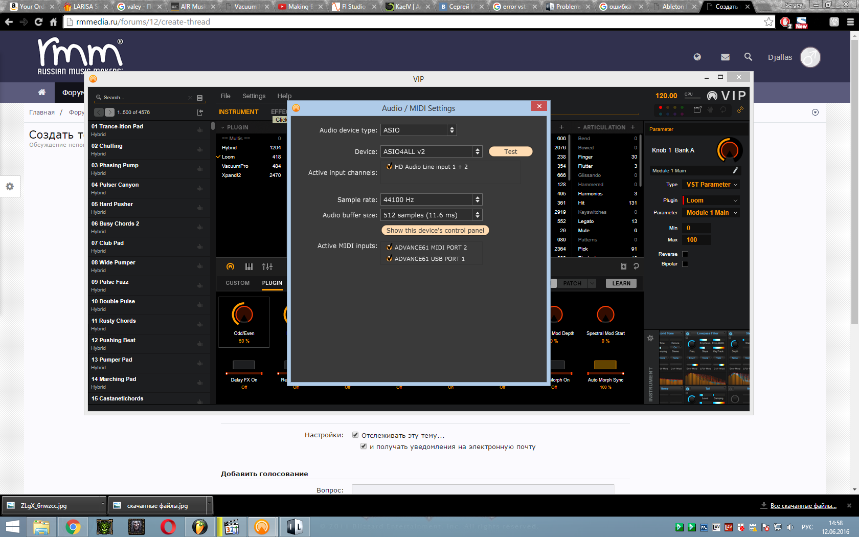
Task: Collapse the PLUGIN filter column
Action: pyautogui.click(x=223, y=127)
